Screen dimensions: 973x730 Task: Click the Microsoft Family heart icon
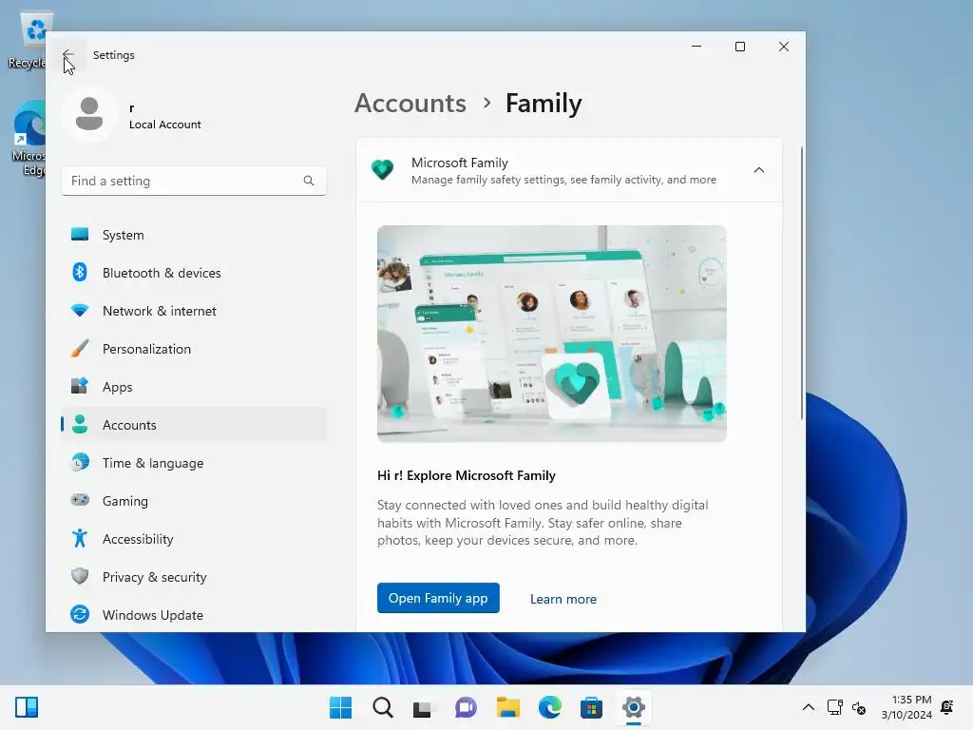[382, 170]
